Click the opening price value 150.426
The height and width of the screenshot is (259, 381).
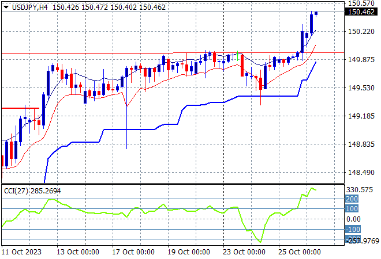pyautogui.click(x=66, y=7)
